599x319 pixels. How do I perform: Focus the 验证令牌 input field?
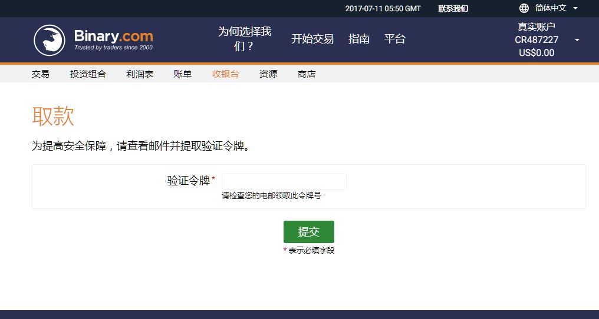point(284,182)
